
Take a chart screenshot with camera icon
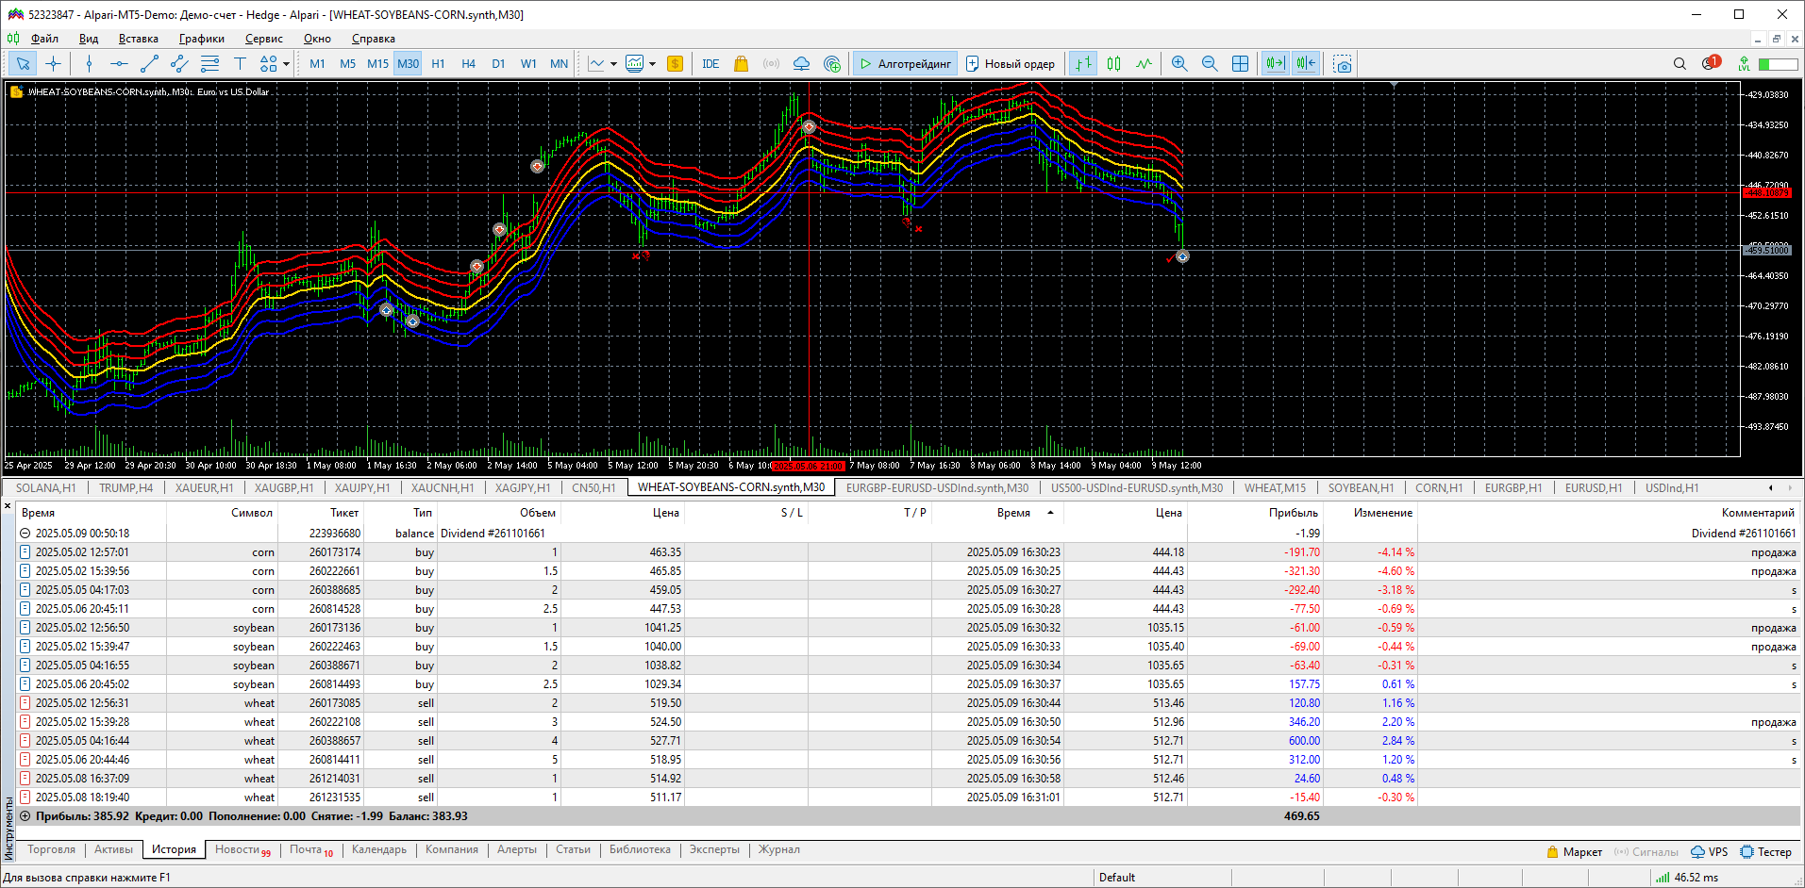(x=1343, y=64)
